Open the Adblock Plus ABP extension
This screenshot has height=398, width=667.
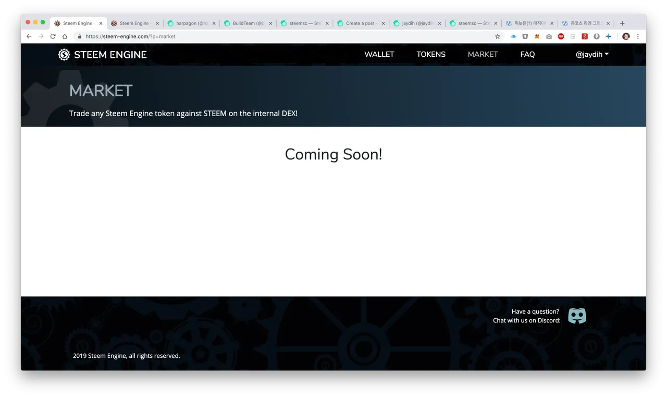click(561, 36)
